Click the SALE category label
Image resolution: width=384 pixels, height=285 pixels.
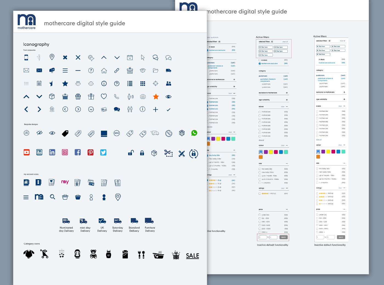[193, 256]
